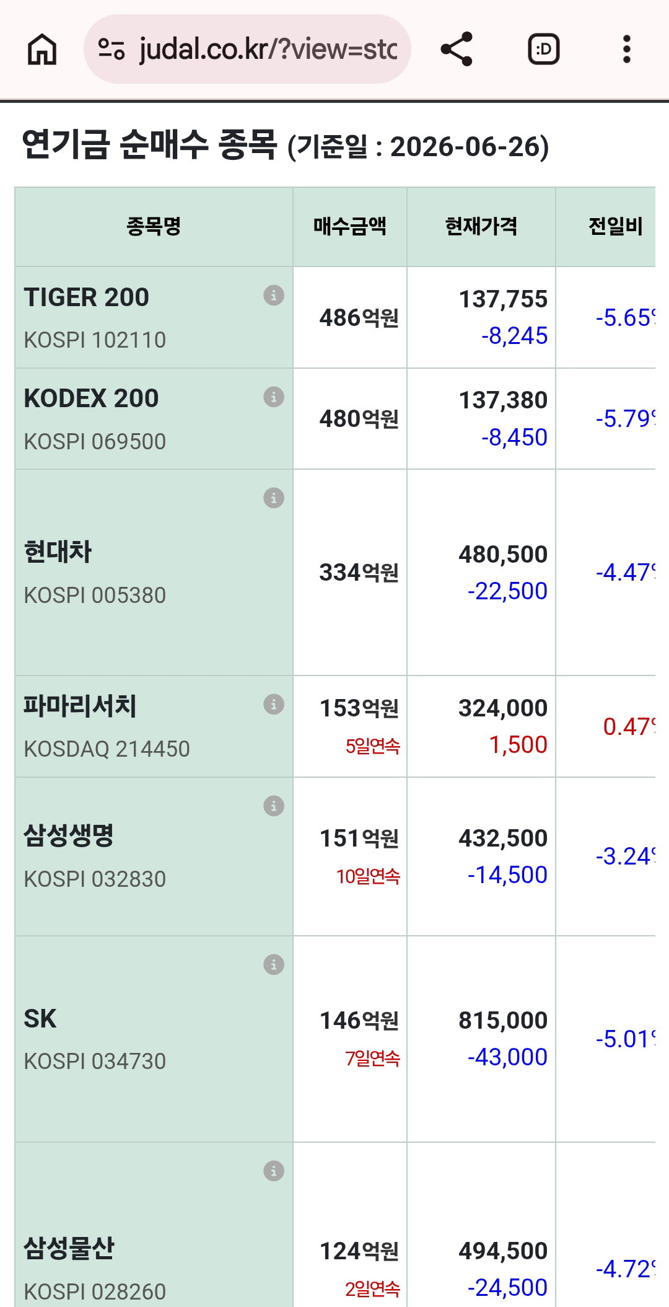
Task: Open the tab switcher icon
Action: (544, 49)
